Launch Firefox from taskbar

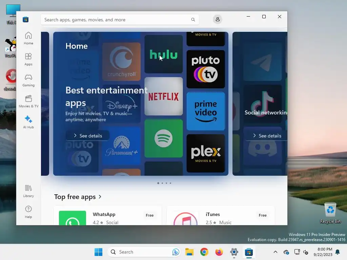point(219,252)
